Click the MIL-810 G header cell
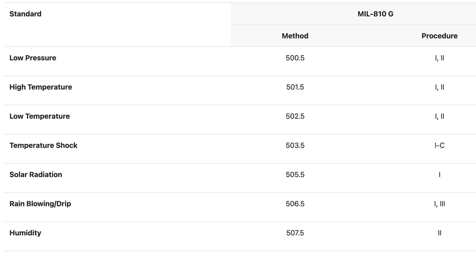 tap(375, 14)
